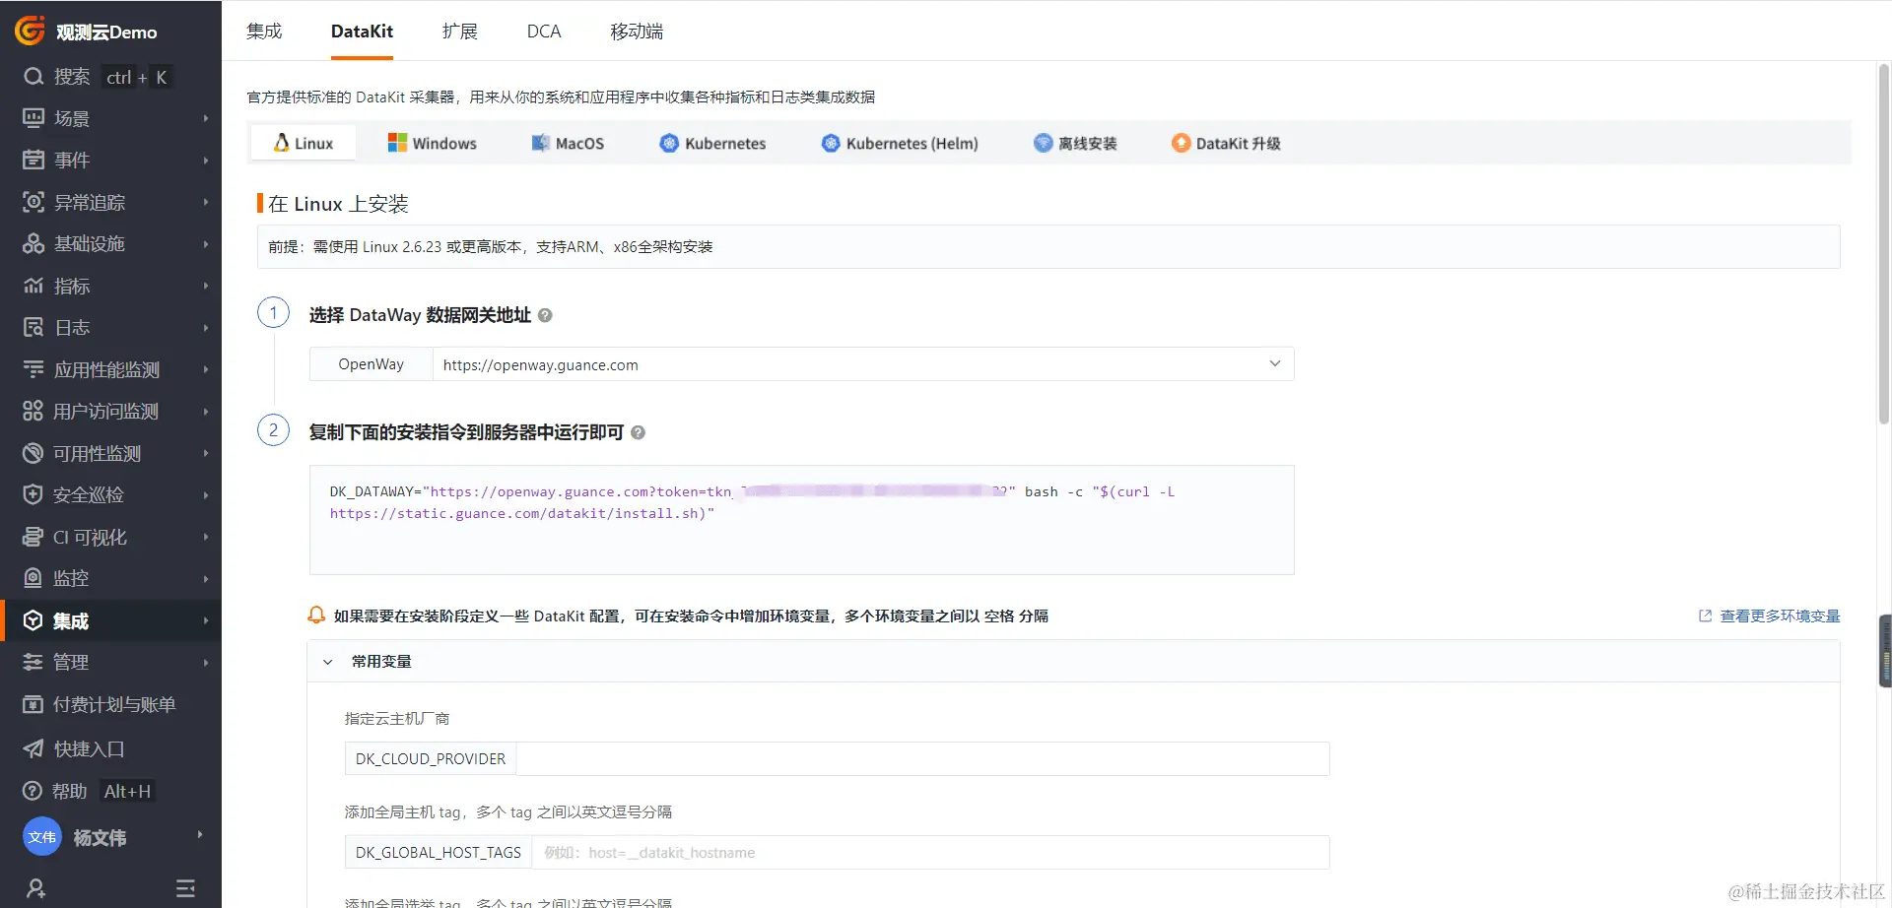The image size is (1892, 908).
Task: Switch to the 集成 top tab
Action: [x=264, y=32]
